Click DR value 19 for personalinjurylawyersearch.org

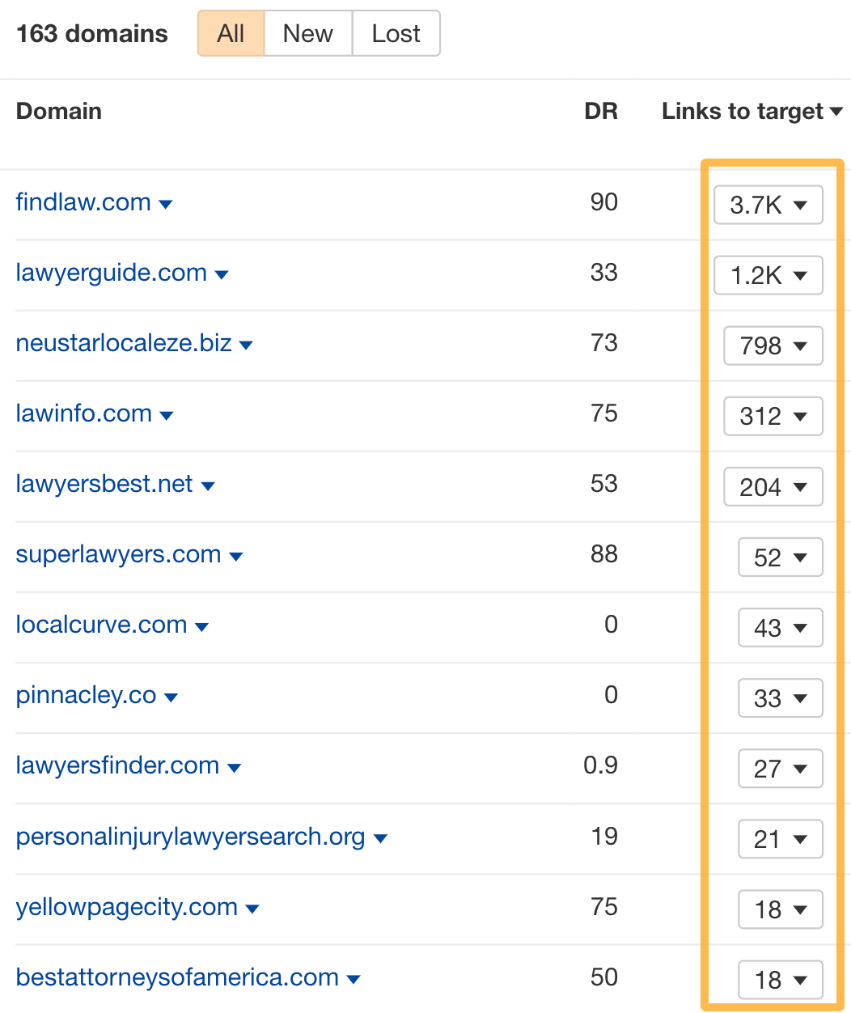[604, 836]
